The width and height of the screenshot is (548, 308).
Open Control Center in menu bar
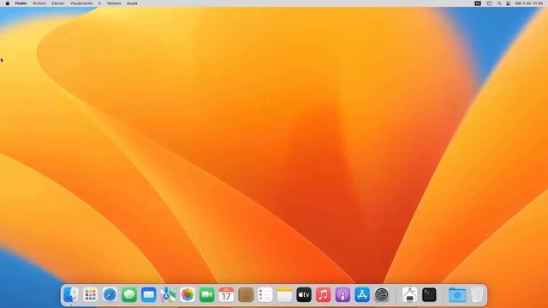(x=508, y=3)
